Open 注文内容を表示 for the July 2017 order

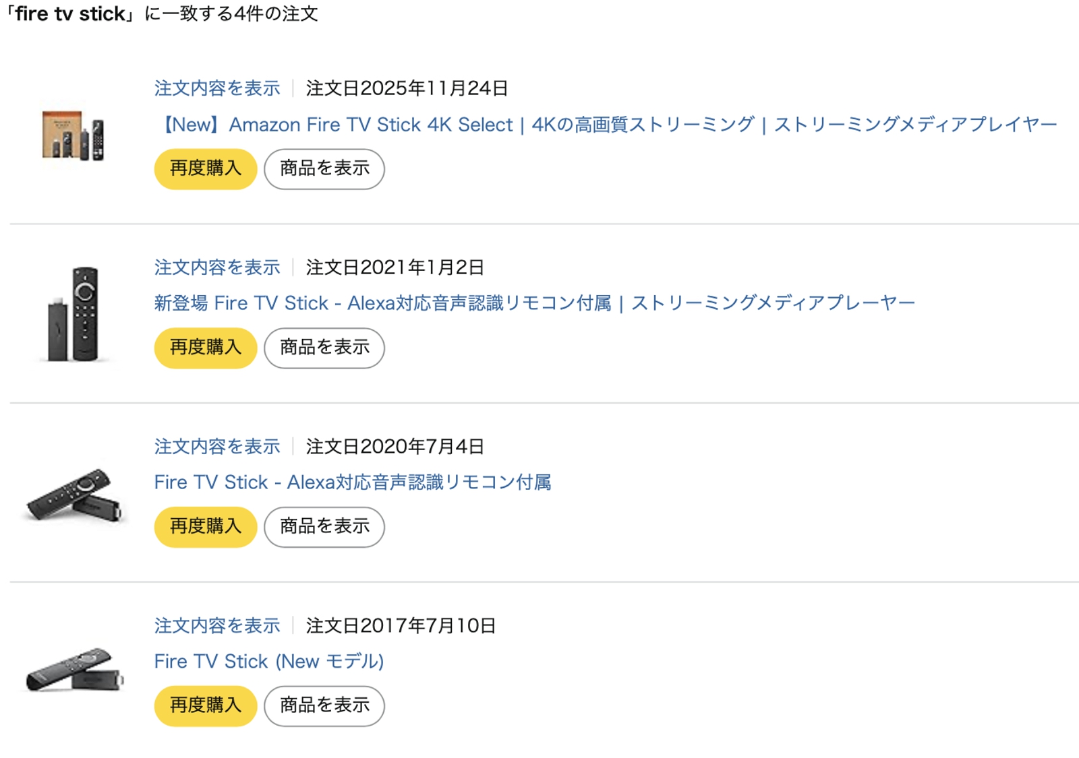tap(217, 626)
